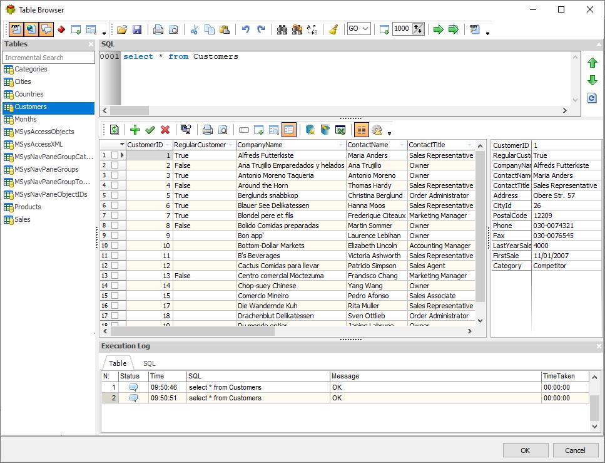605x463 pixels.
Task: Toggle the tables list panel globe button
Action: tap(31, 29)
